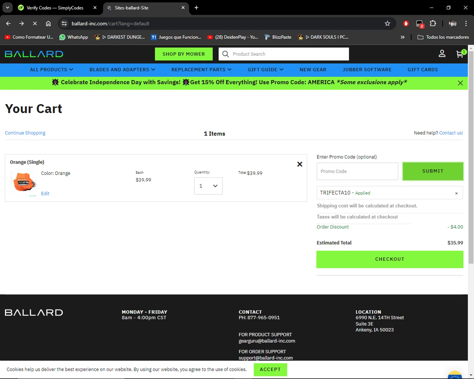Open the DARK SOULS I PC... bookmark
Screen dimensions: 474x379
point(323,37)
